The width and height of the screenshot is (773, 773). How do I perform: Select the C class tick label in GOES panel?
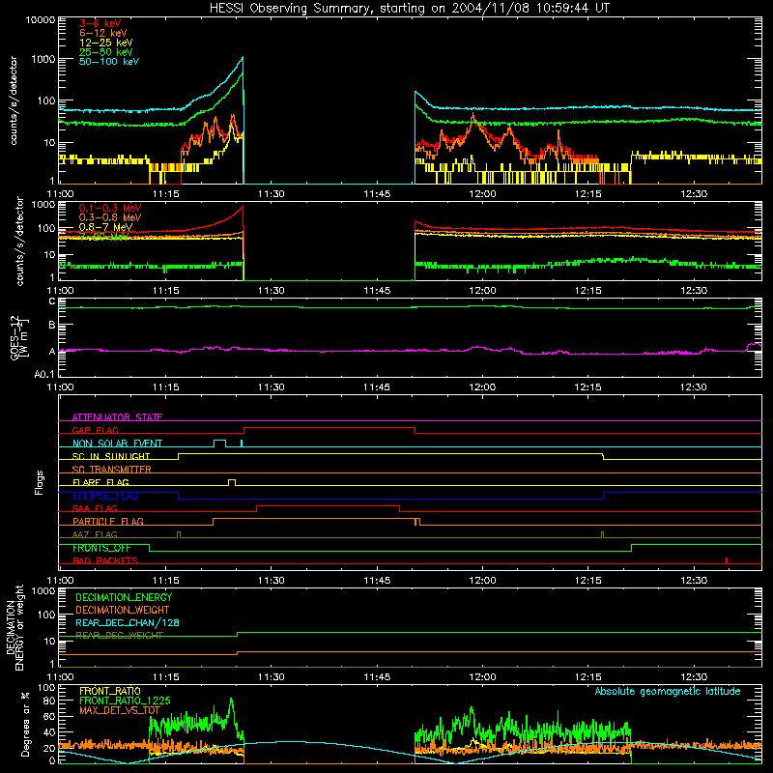tap(52, 301)
